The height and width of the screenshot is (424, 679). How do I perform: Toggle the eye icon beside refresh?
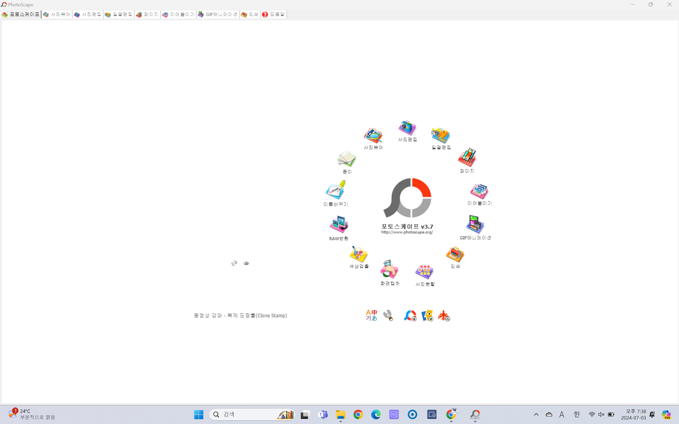coord(246,263)
